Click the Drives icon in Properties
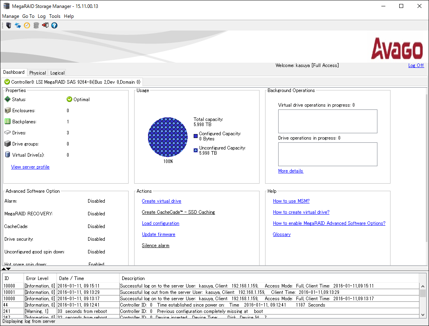 [8, 132]
